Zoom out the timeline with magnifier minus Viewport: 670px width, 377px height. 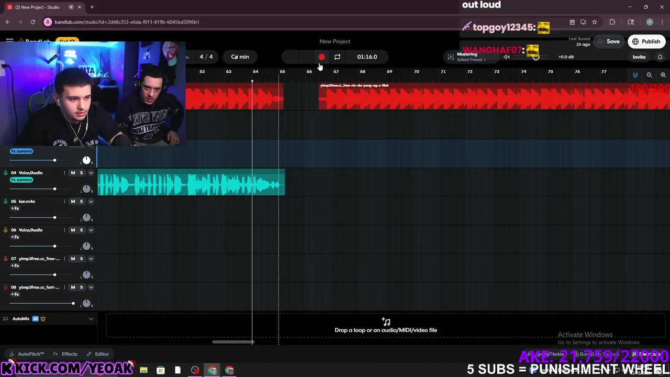649,75
